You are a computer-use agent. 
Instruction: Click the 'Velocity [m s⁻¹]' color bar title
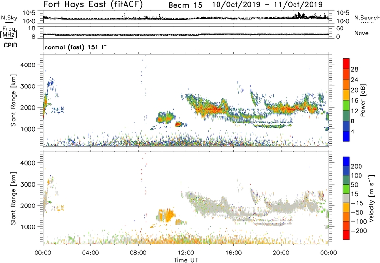[371, 198]
